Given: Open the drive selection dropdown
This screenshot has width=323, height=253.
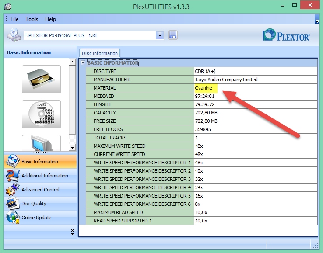Looking at the screenshot, I should [x=160, y=35].
